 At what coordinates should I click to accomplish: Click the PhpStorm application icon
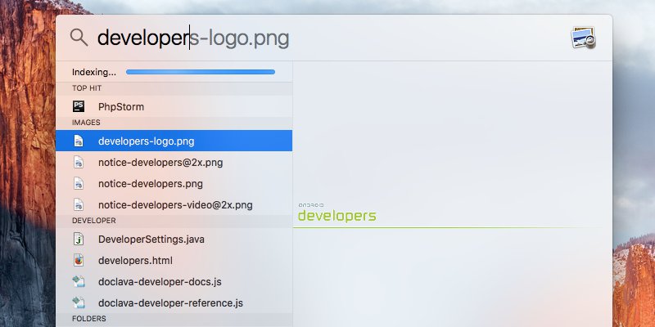[x=79, y=106]
